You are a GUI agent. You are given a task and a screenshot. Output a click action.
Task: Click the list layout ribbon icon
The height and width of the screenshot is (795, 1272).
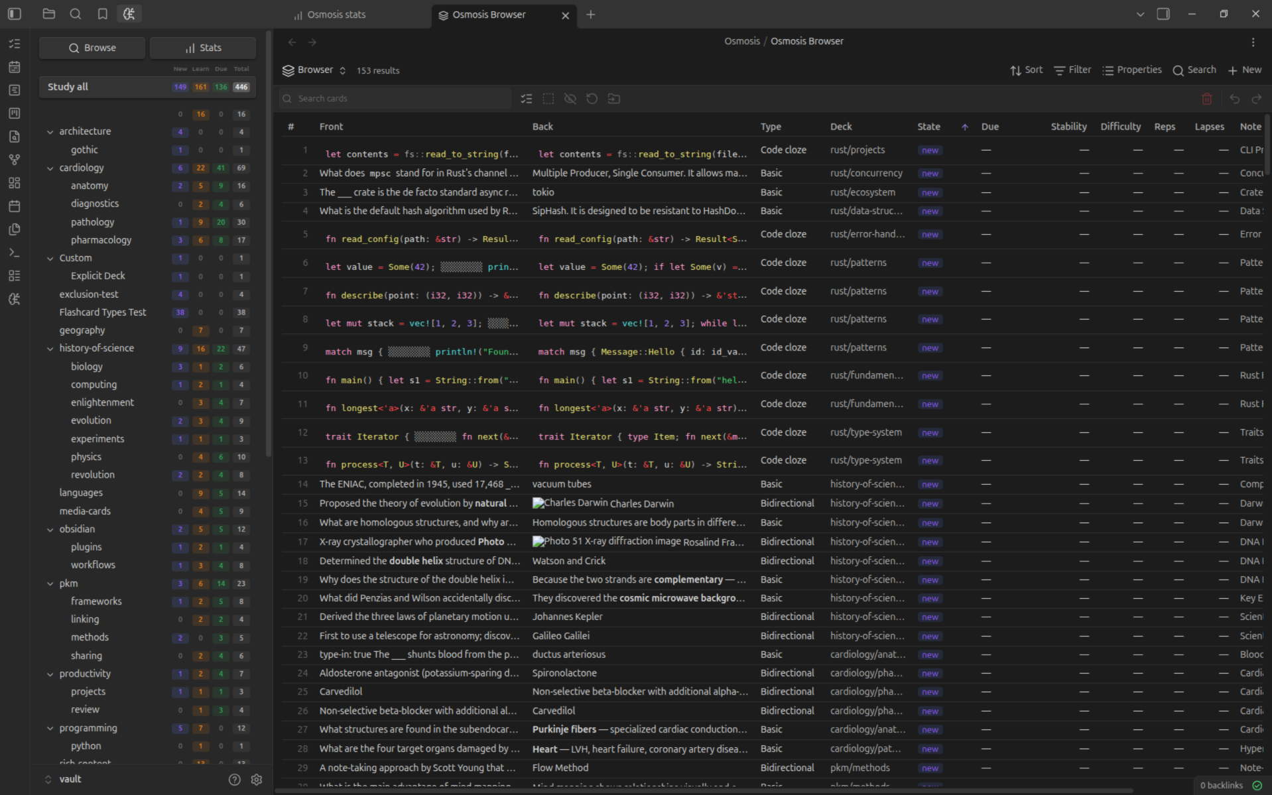pyautogui.click(x=15, y=276)
